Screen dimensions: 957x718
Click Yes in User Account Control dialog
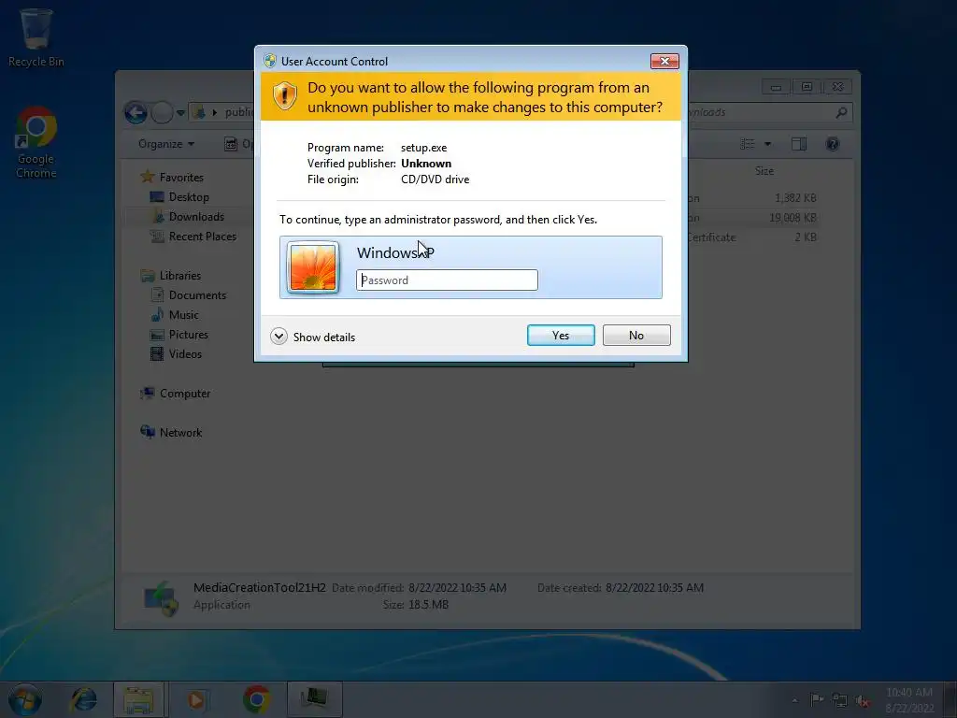(x=561, y=336)
